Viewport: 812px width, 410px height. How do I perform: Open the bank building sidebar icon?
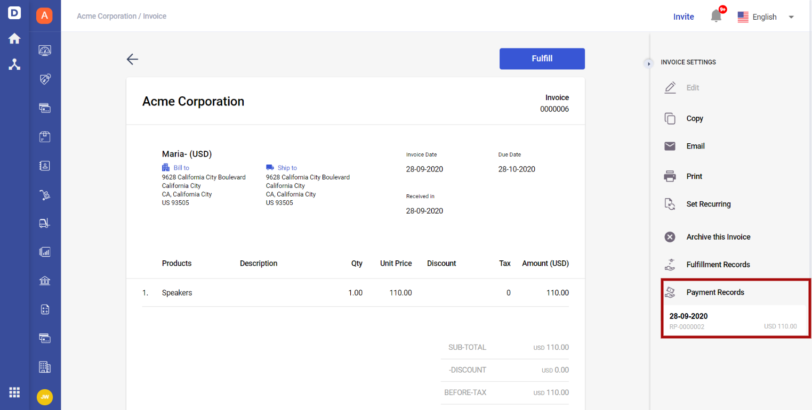[45, 281]
